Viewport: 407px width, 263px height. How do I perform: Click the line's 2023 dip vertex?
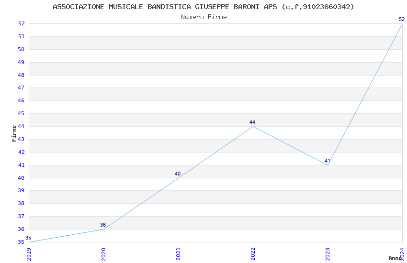[328, 165]
